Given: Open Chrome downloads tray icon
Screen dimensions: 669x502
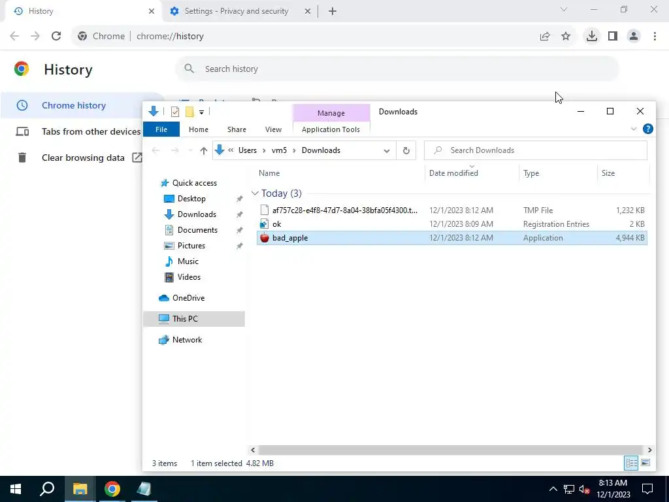Looking at the screenshot, I should point(591,37).
